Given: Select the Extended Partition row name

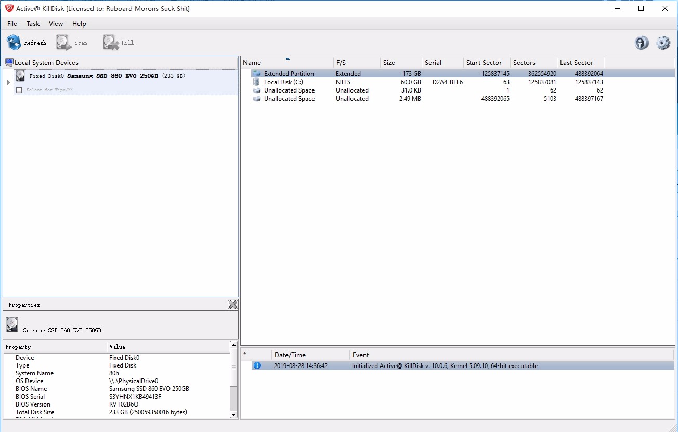Looking at the screenshot, I should click(x=289, y=74).
